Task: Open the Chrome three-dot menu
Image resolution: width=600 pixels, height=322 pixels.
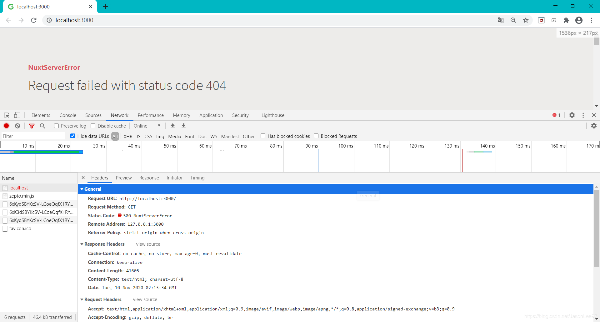Action: tap(591, 20)
